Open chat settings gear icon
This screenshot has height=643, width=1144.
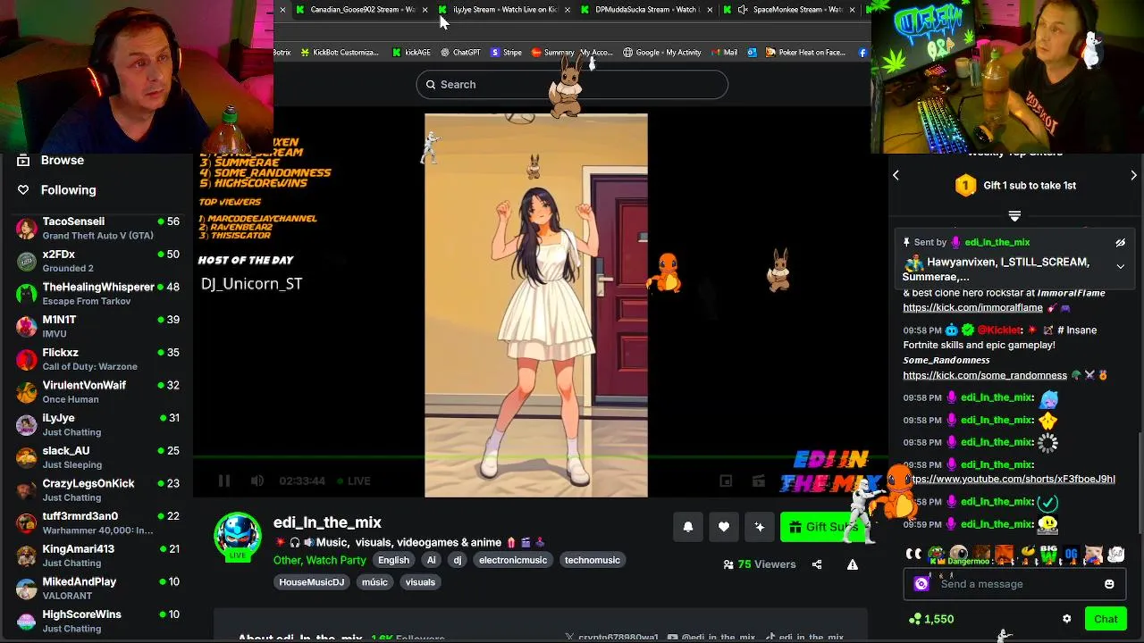pos(1066,619)
